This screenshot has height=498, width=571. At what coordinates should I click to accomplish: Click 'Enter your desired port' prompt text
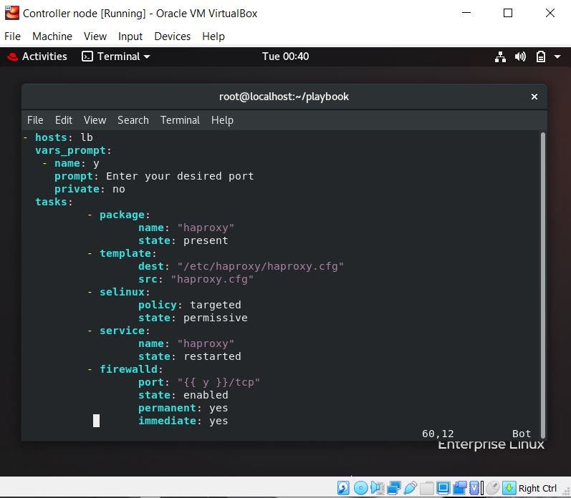[x=180, y=177]
